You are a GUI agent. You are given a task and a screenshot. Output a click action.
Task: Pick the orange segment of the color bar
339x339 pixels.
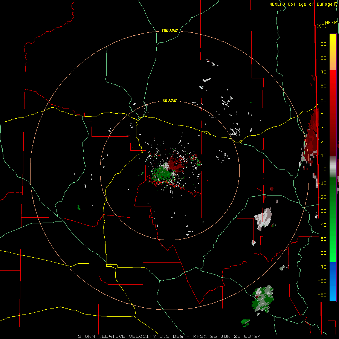tap(333, 63)
